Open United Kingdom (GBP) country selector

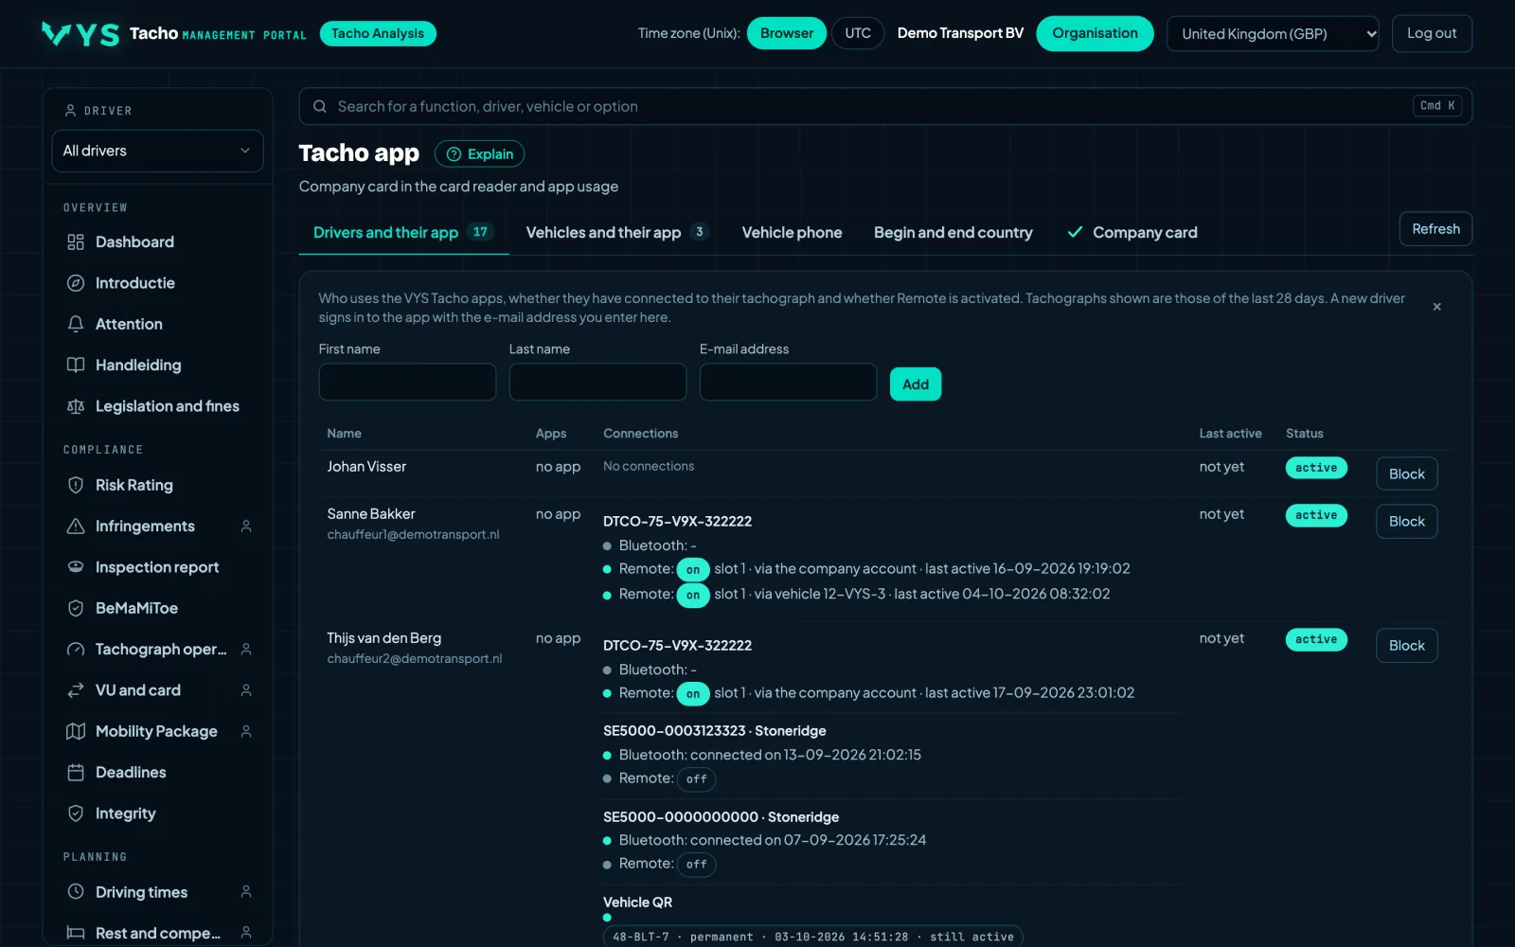coord(1273,34)
